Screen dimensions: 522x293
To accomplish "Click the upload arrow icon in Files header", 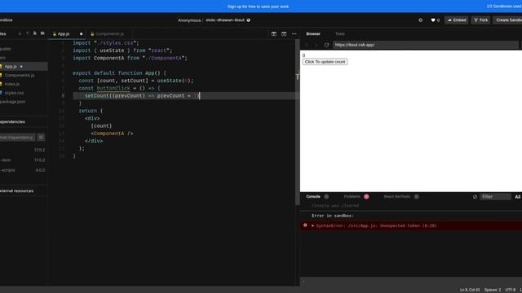I will coord(27,33).
